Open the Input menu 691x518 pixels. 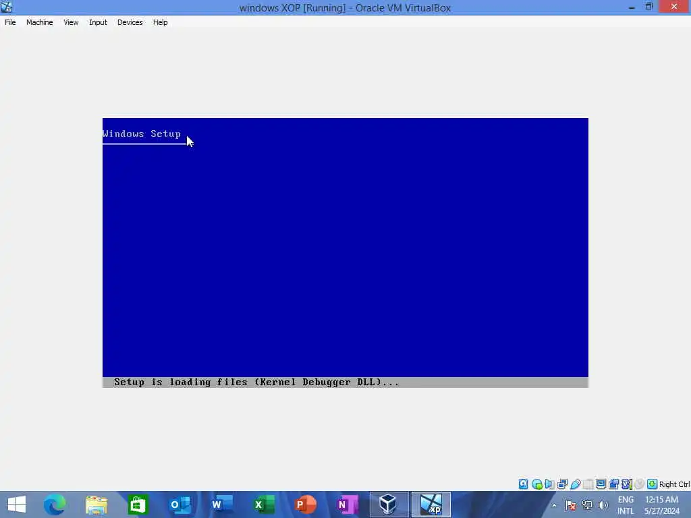(98, 22)
